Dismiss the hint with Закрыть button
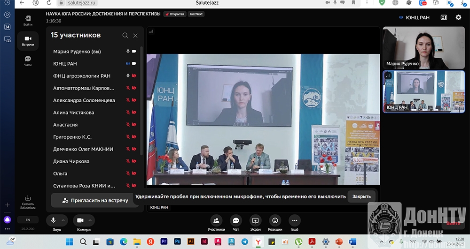This screenshot has width=470, height=249. click(x=361, y=196)
